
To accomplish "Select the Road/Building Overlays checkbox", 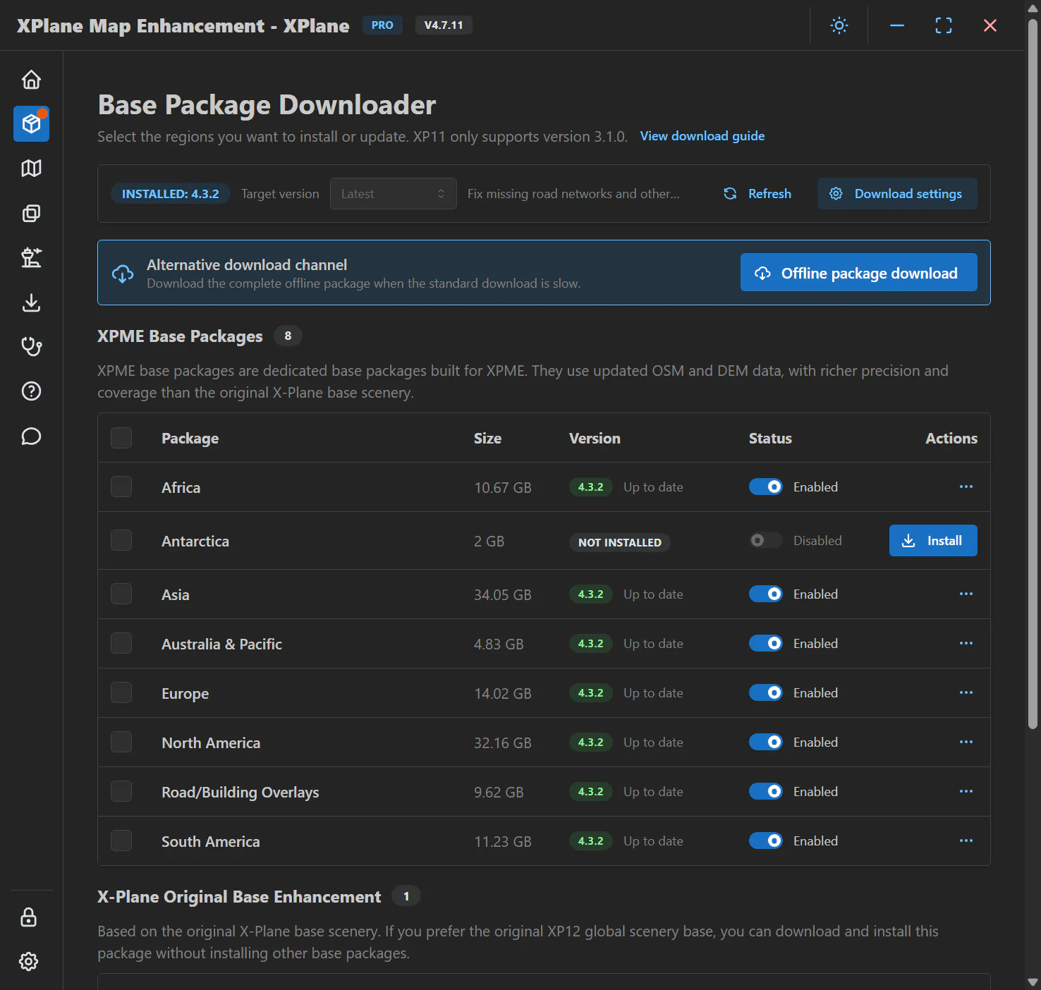I will 121,791.
